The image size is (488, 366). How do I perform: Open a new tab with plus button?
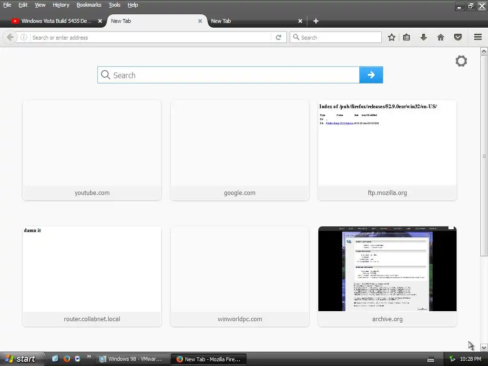[315, 21]
